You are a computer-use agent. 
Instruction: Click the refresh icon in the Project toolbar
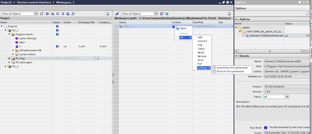pos(42,14)
